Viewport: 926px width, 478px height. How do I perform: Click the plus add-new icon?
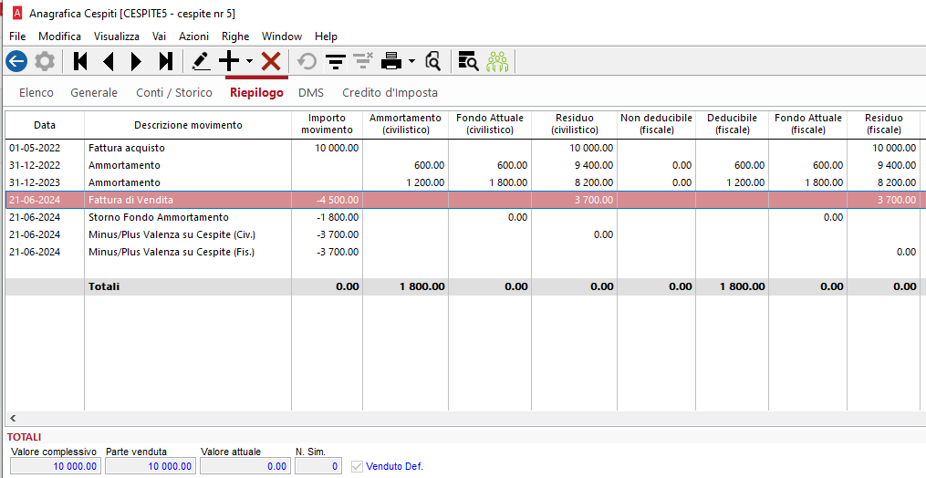point(229,61)
